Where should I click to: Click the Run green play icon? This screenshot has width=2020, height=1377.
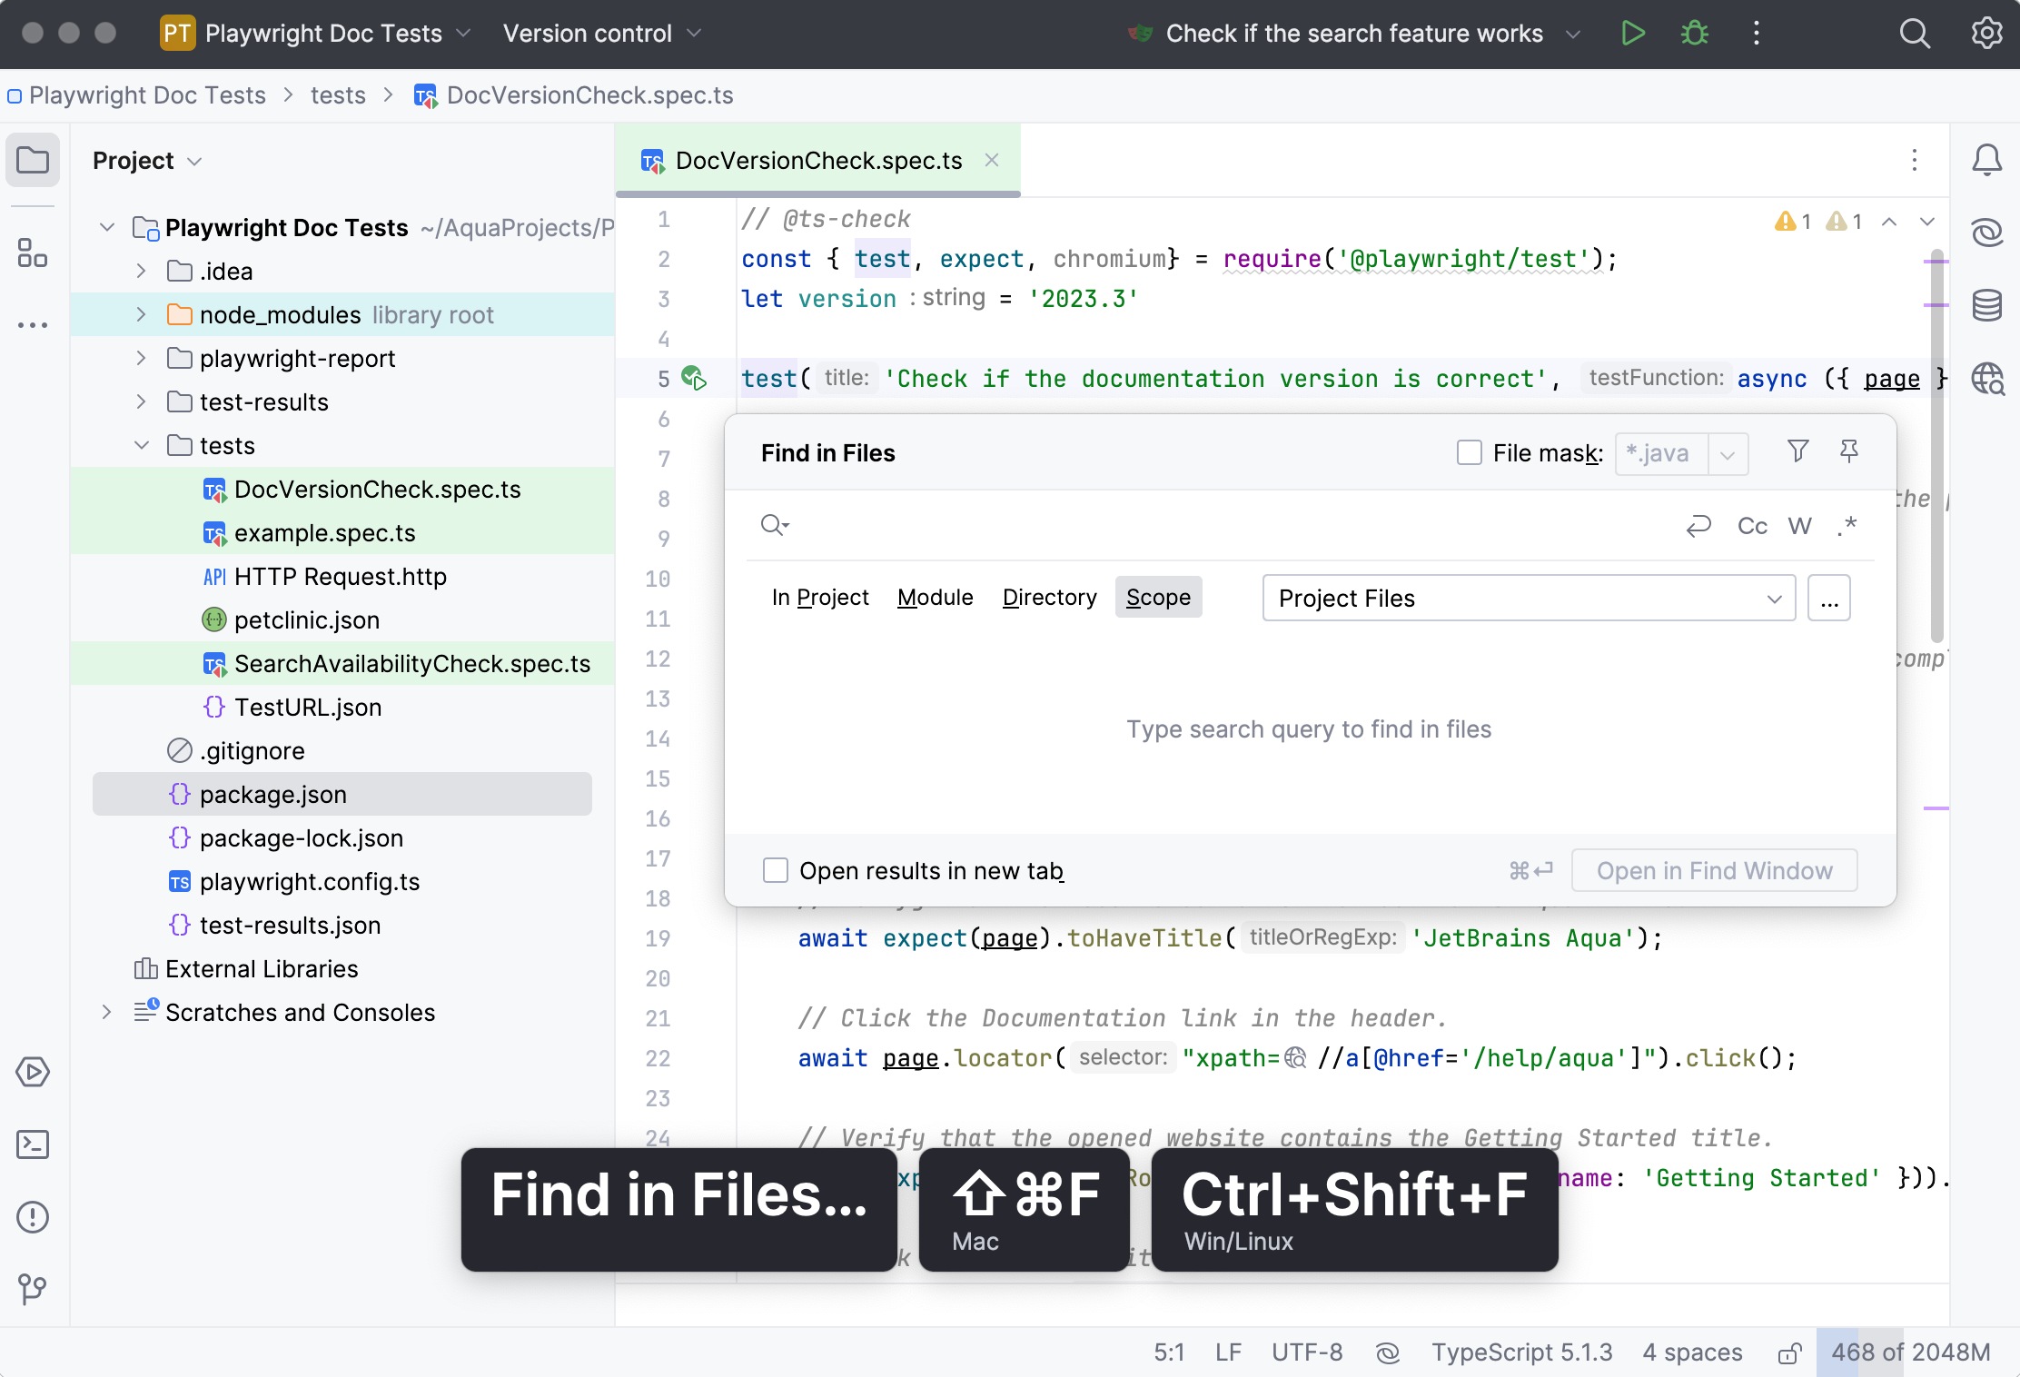[x=1633, y=34]
